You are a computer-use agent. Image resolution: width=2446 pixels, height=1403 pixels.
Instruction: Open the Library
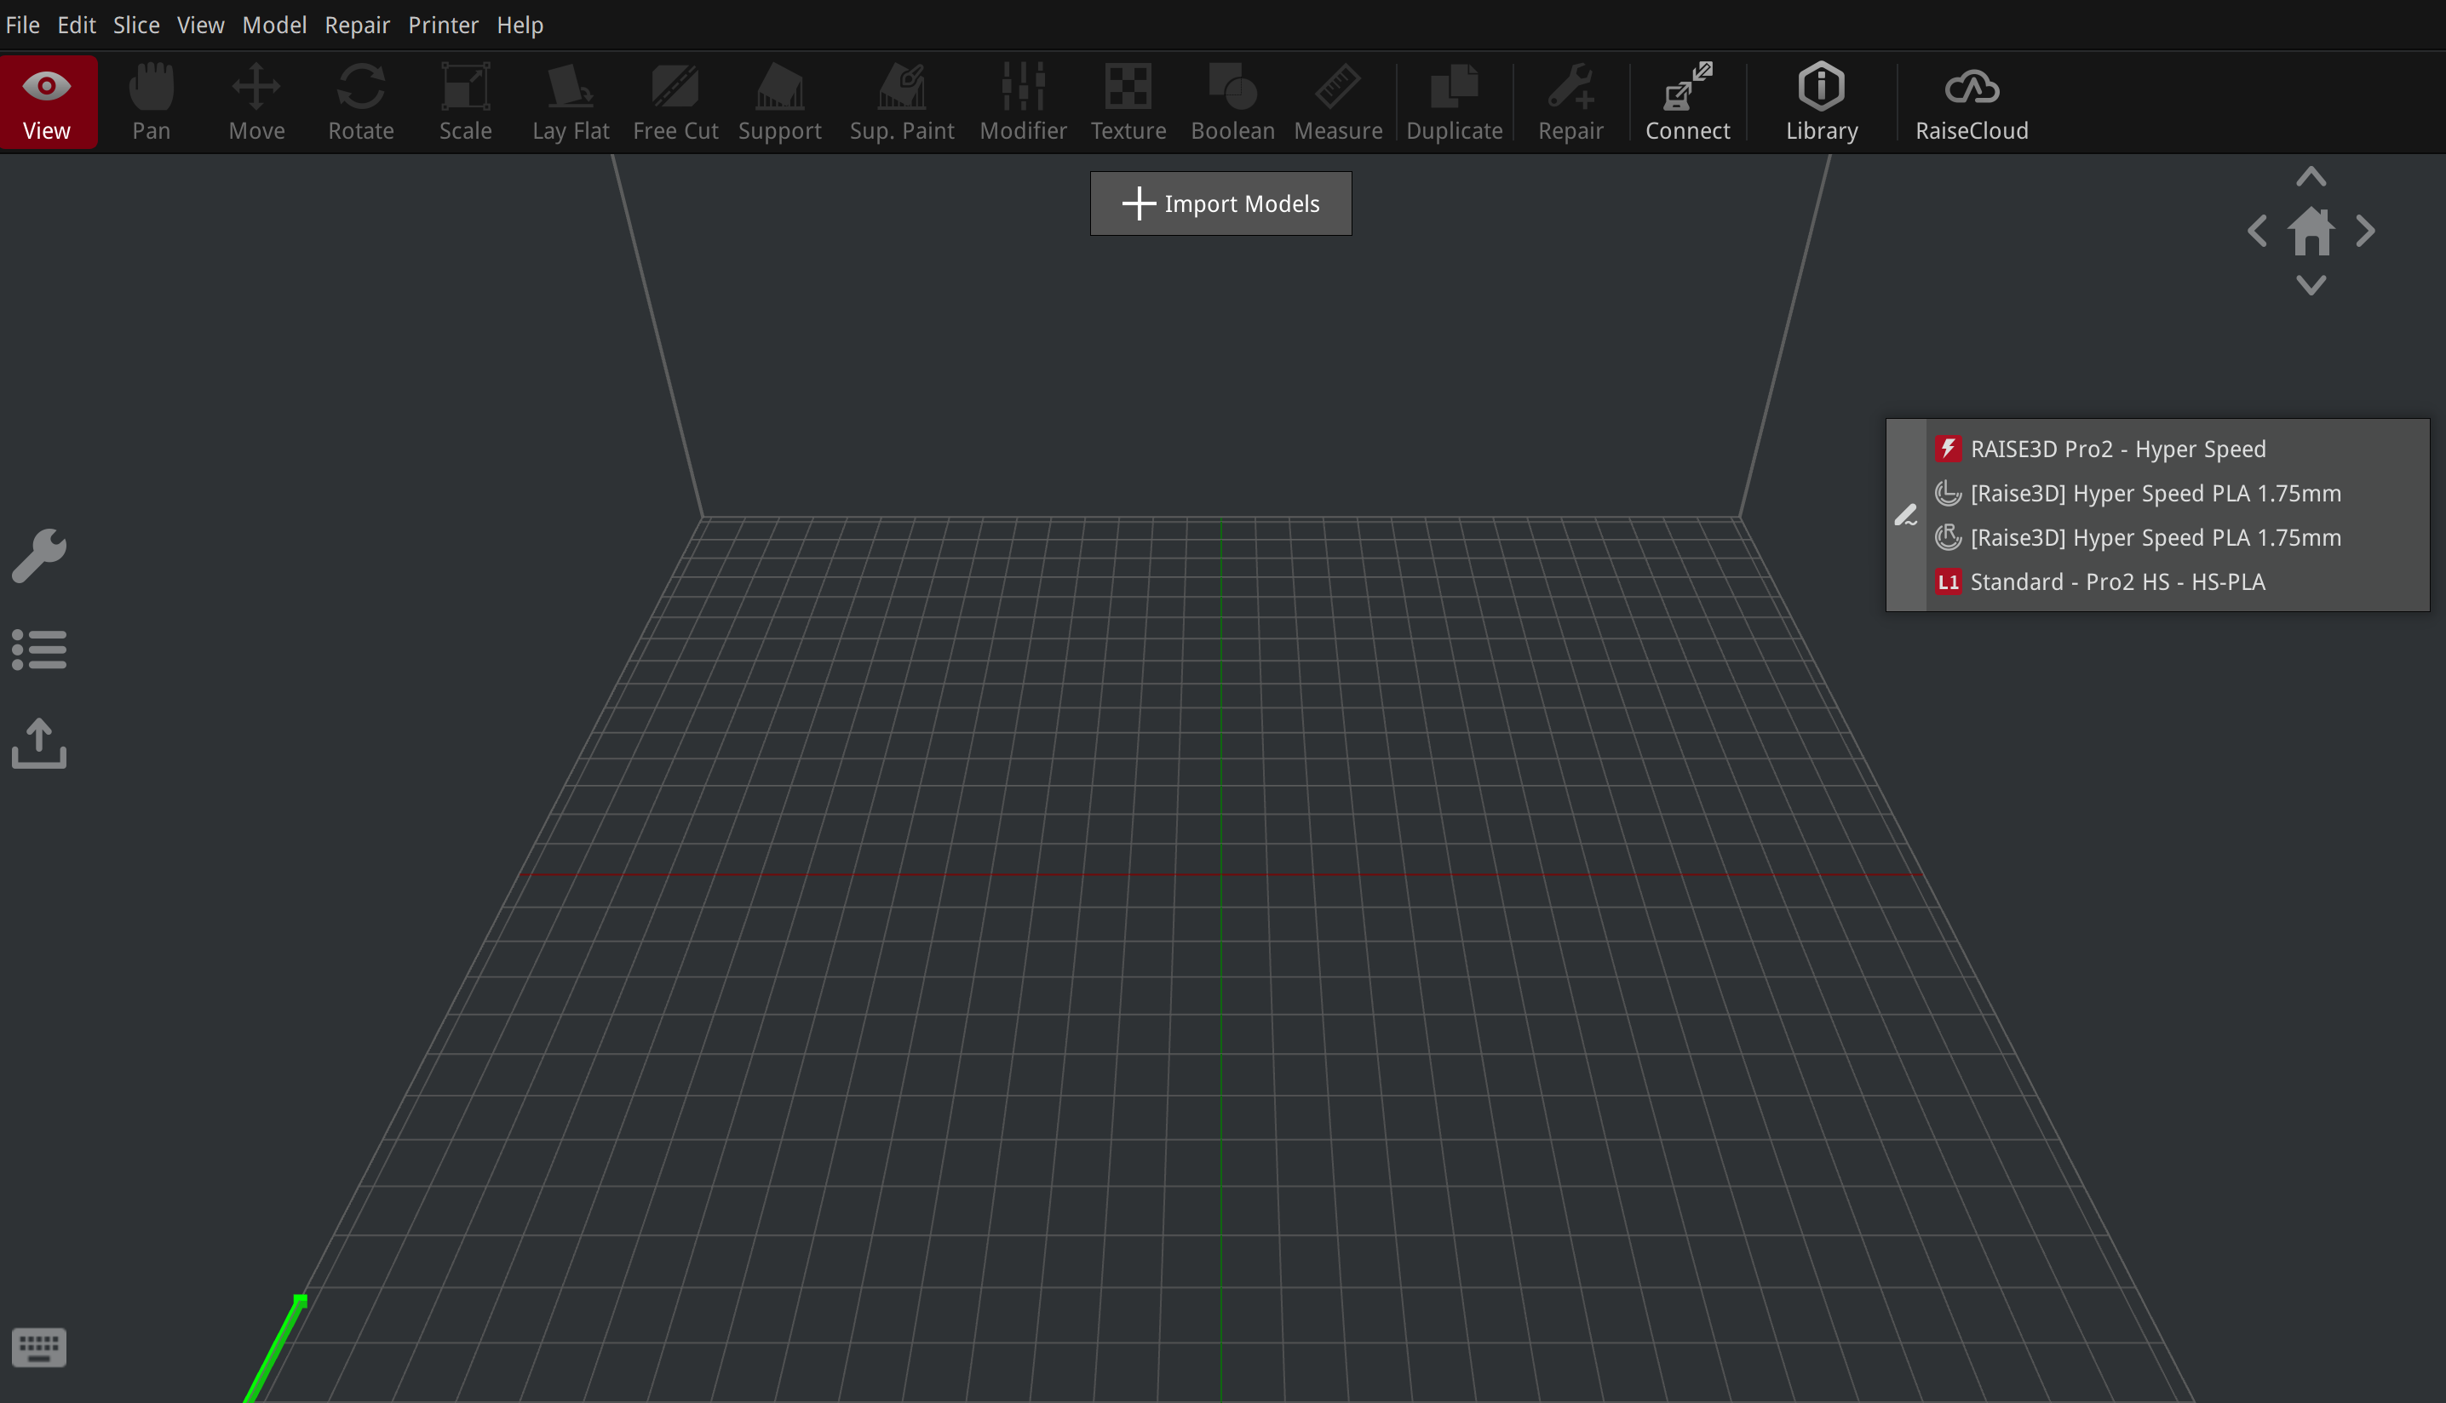(1822, 102)
